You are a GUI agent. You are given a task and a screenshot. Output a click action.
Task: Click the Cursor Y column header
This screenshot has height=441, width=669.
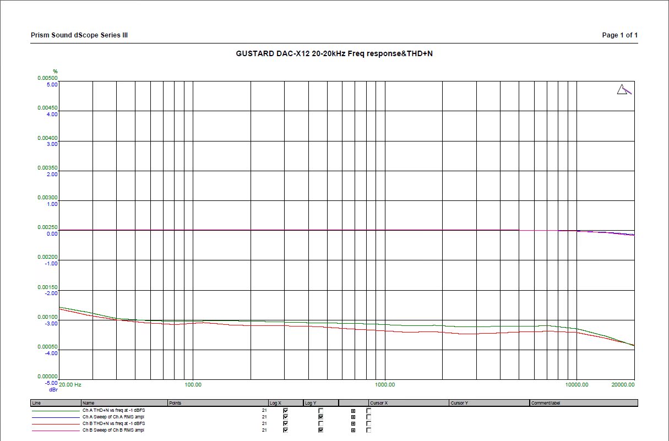pyautogui.click(x=489, y=403)
